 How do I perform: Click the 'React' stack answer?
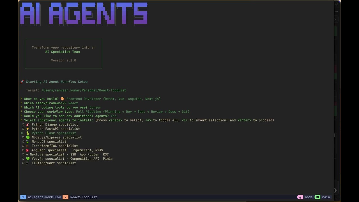73,103
